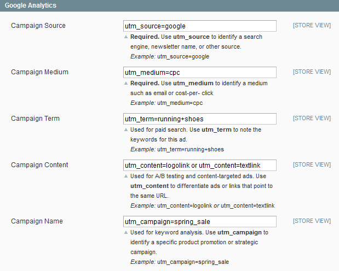
Task: Click the hint triangle beneath Campaign Content field
Action: [x=126, y=176]
